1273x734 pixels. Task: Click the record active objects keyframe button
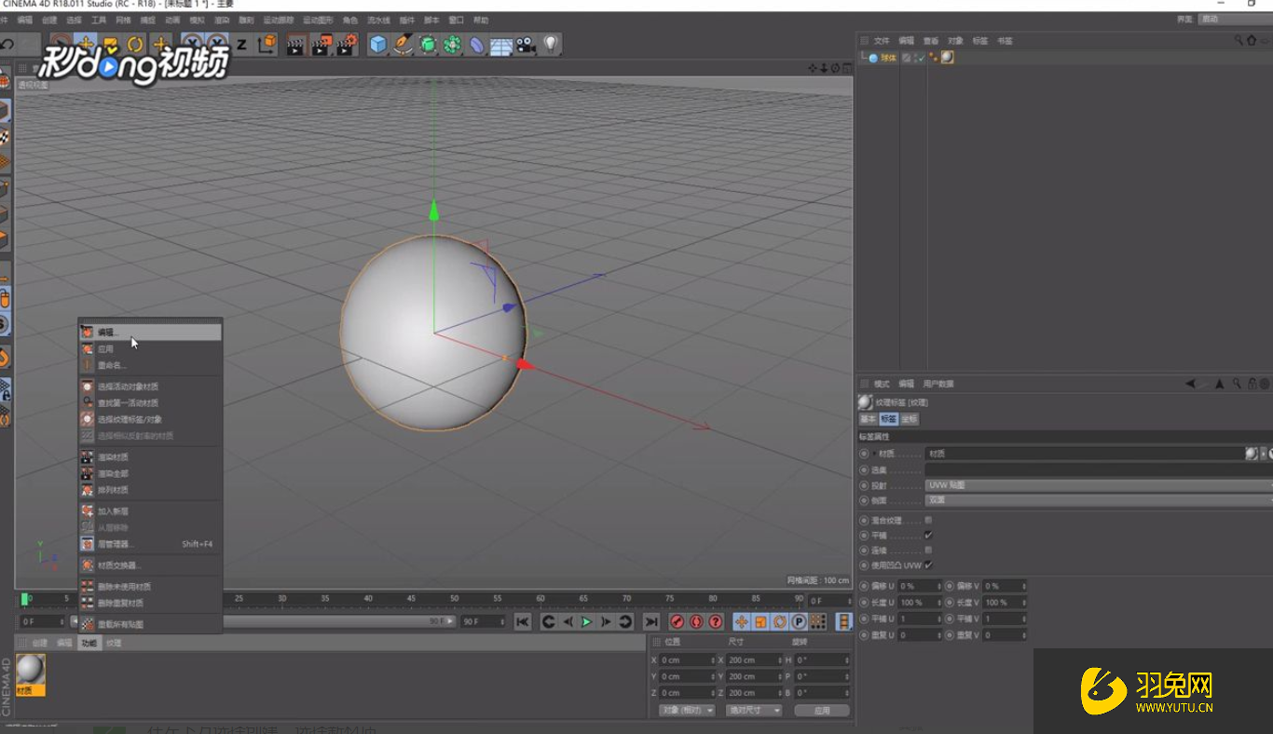coord(678,621)
